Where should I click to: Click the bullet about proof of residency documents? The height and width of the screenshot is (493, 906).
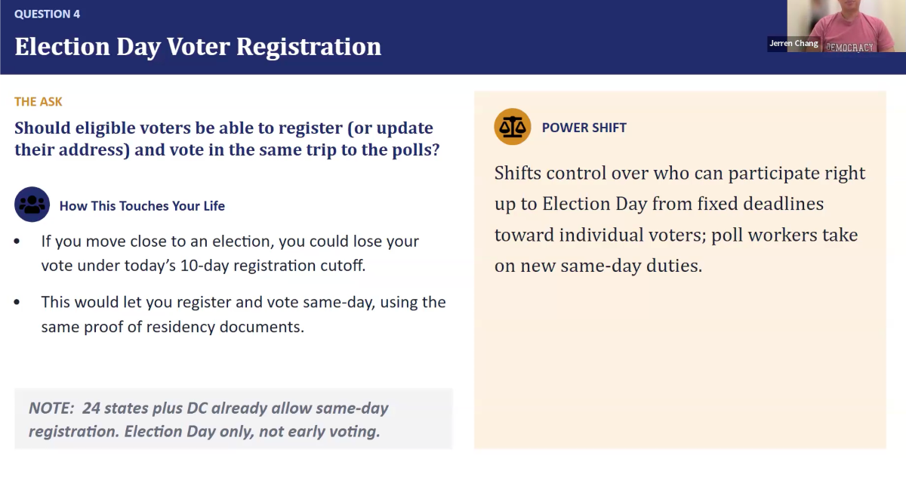[x=243, y=314]
